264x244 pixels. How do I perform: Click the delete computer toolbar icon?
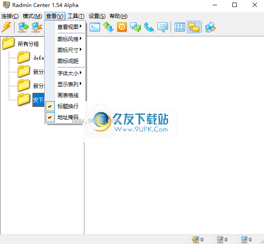37,27
